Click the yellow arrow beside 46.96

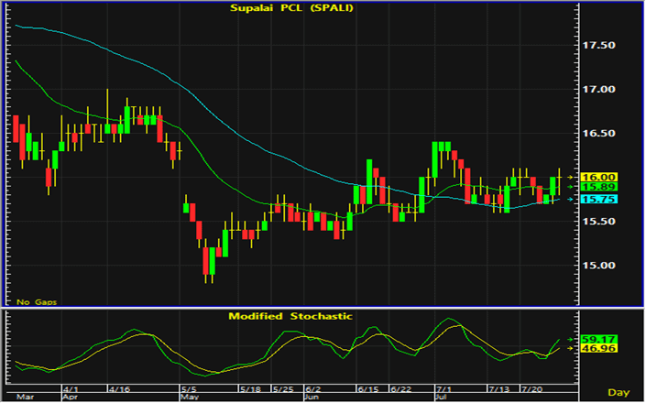point(570,349)
